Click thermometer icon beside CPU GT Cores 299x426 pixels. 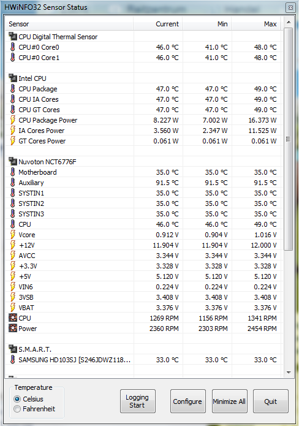tap(12, 110)
